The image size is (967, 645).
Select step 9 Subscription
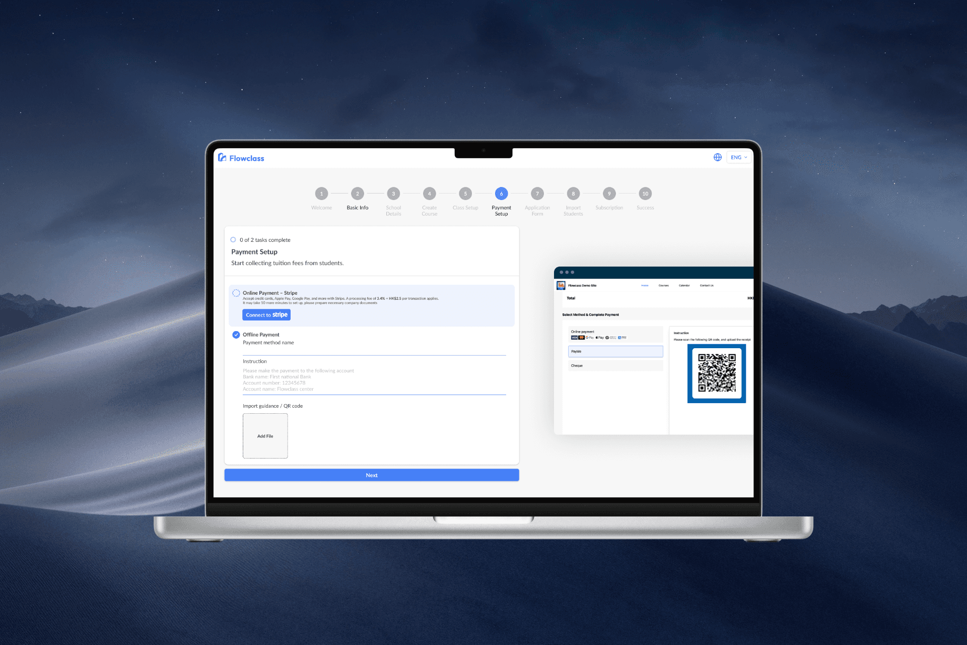click(609, 193)
